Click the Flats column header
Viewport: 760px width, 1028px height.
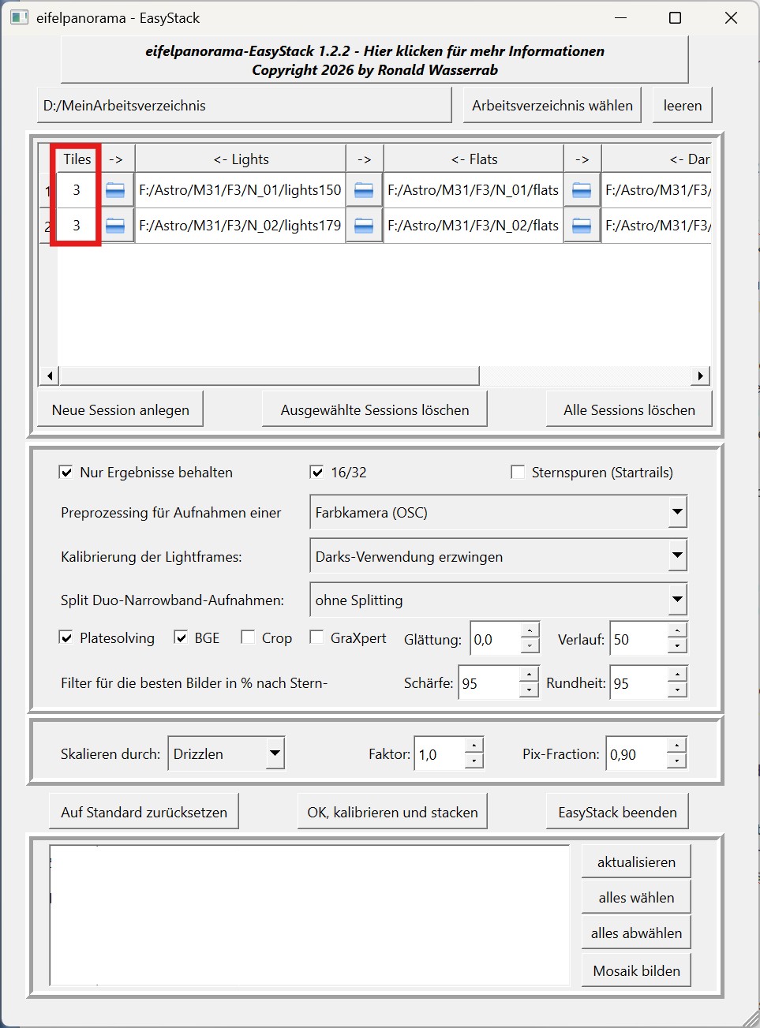[x=474, y=159]
